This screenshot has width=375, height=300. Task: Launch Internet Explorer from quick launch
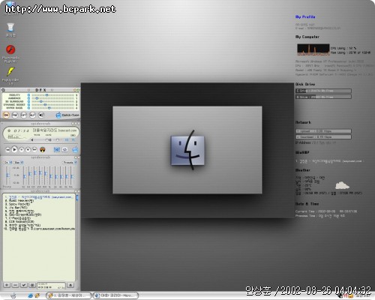31,295
